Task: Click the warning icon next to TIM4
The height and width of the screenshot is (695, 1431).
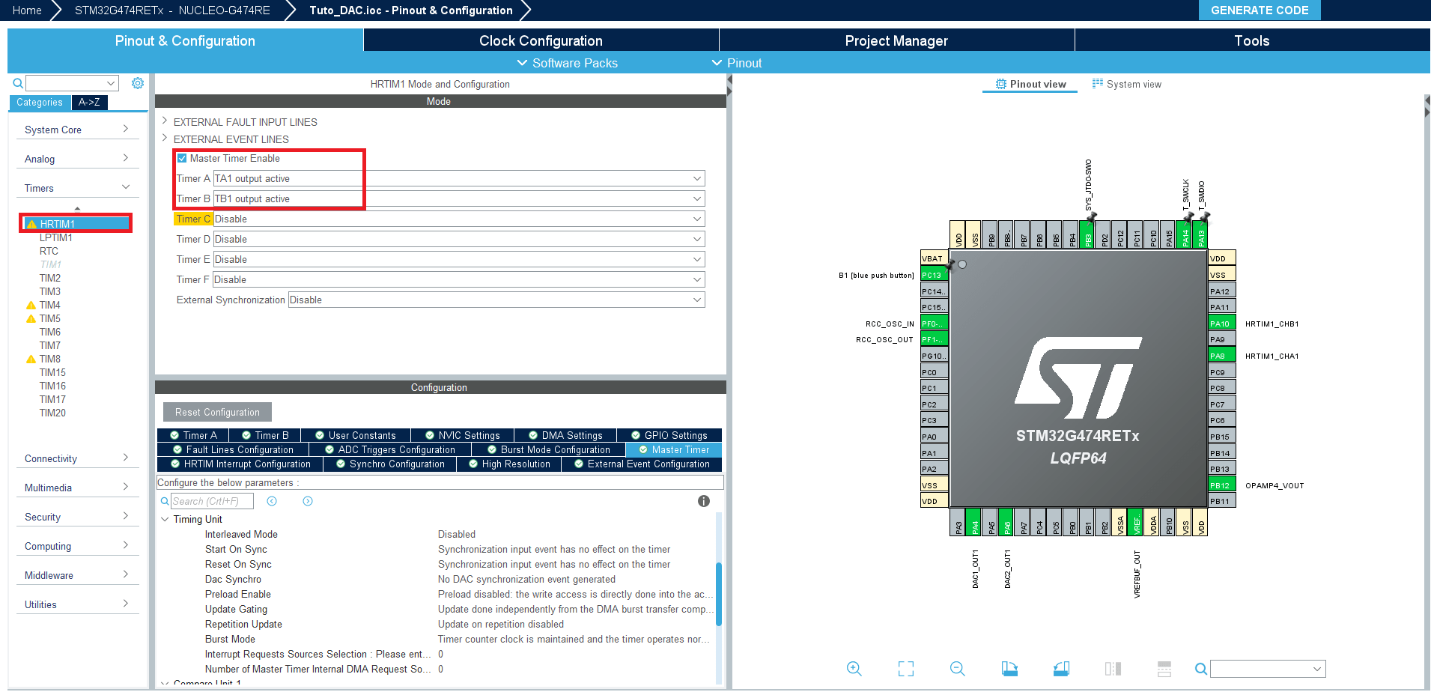Action: tap(31, 305)
